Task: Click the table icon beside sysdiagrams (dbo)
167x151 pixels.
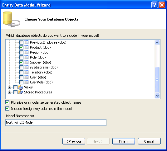Action: point(26,67)
